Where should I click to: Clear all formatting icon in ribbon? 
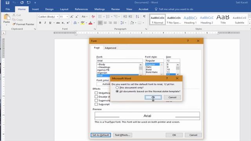93,16
